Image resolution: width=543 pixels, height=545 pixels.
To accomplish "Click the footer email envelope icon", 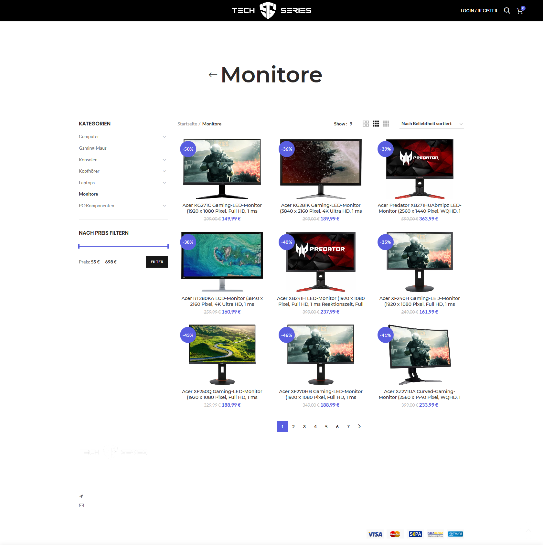I will click(81, 505).
